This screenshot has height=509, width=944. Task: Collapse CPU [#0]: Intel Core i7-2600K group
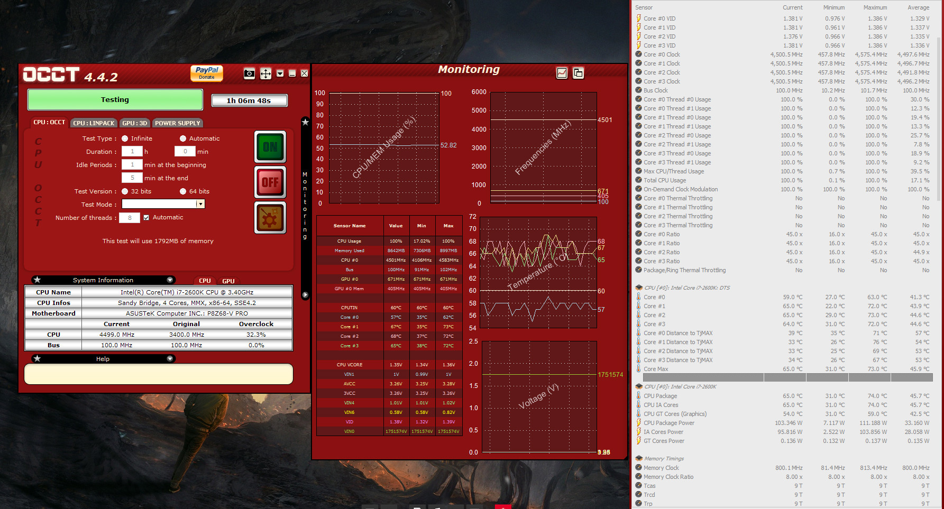pyautogui.click(x=639, y=387)
